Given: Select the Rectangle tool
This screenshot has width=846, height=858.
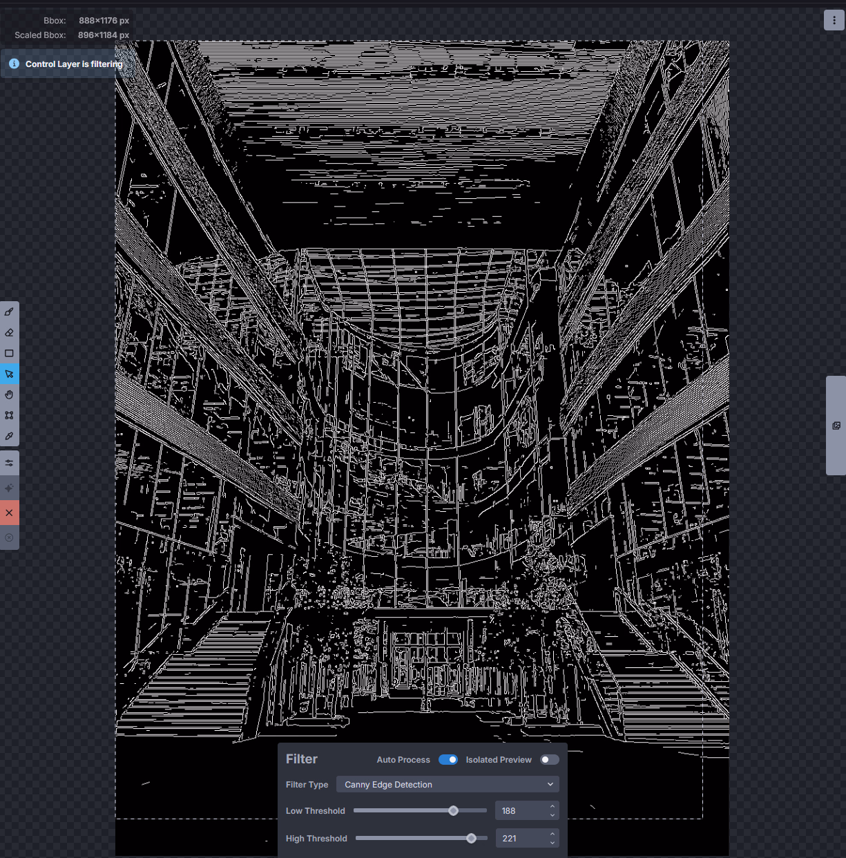Looking at the screenshot, I should coord(9,353).
